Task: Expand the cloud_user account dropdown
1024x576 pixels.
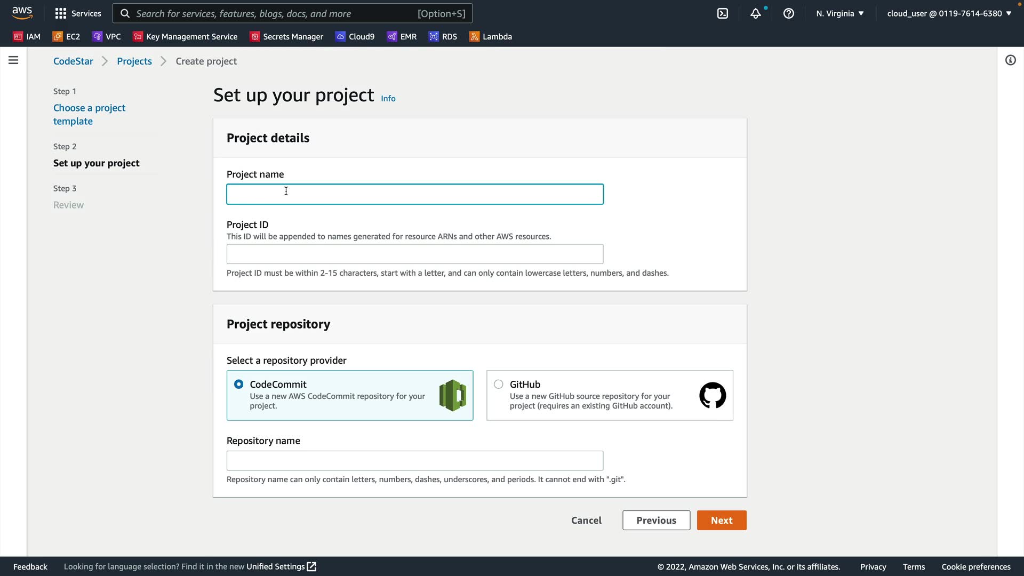Action: pyautogui.click(x=949, y=13)
